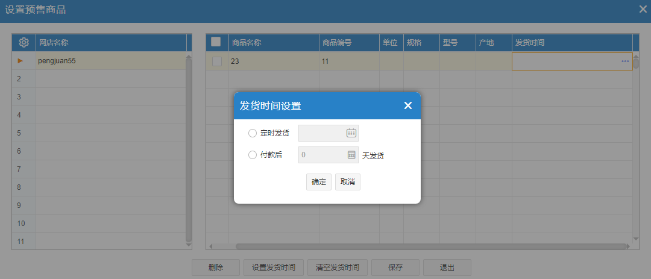Click the 取消 button

[x=348, y=182]
